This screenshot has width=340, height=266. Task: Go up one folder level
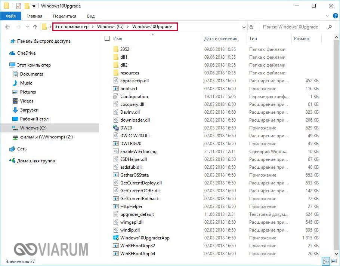tap(35, 27)
